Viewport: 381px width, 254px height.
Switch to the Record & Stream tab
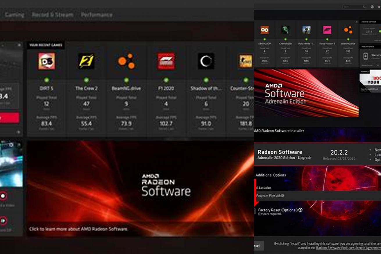[53, 15]
